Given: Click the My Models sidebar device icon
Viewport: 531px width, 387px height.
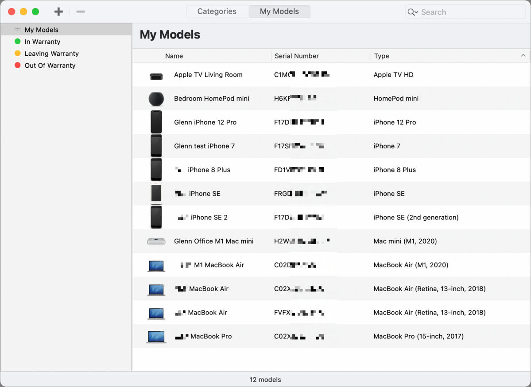Looking at the screenshot, I should coord(18,30).
